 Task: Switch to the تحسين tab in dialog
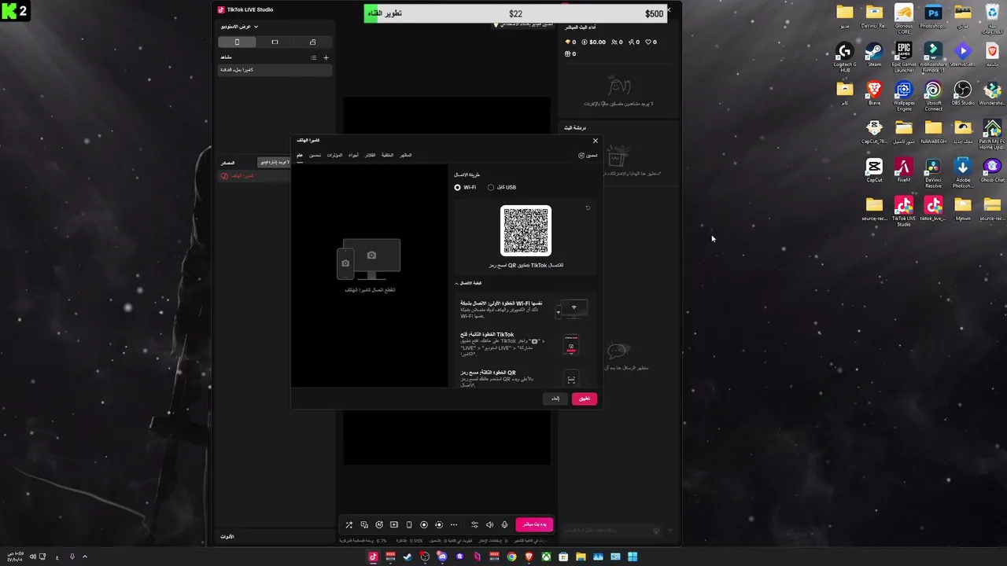click(315, 155)
